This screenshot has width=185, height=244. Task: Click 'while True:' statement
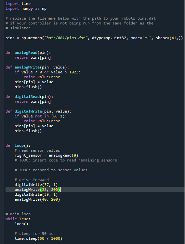(x=18, y=219)
